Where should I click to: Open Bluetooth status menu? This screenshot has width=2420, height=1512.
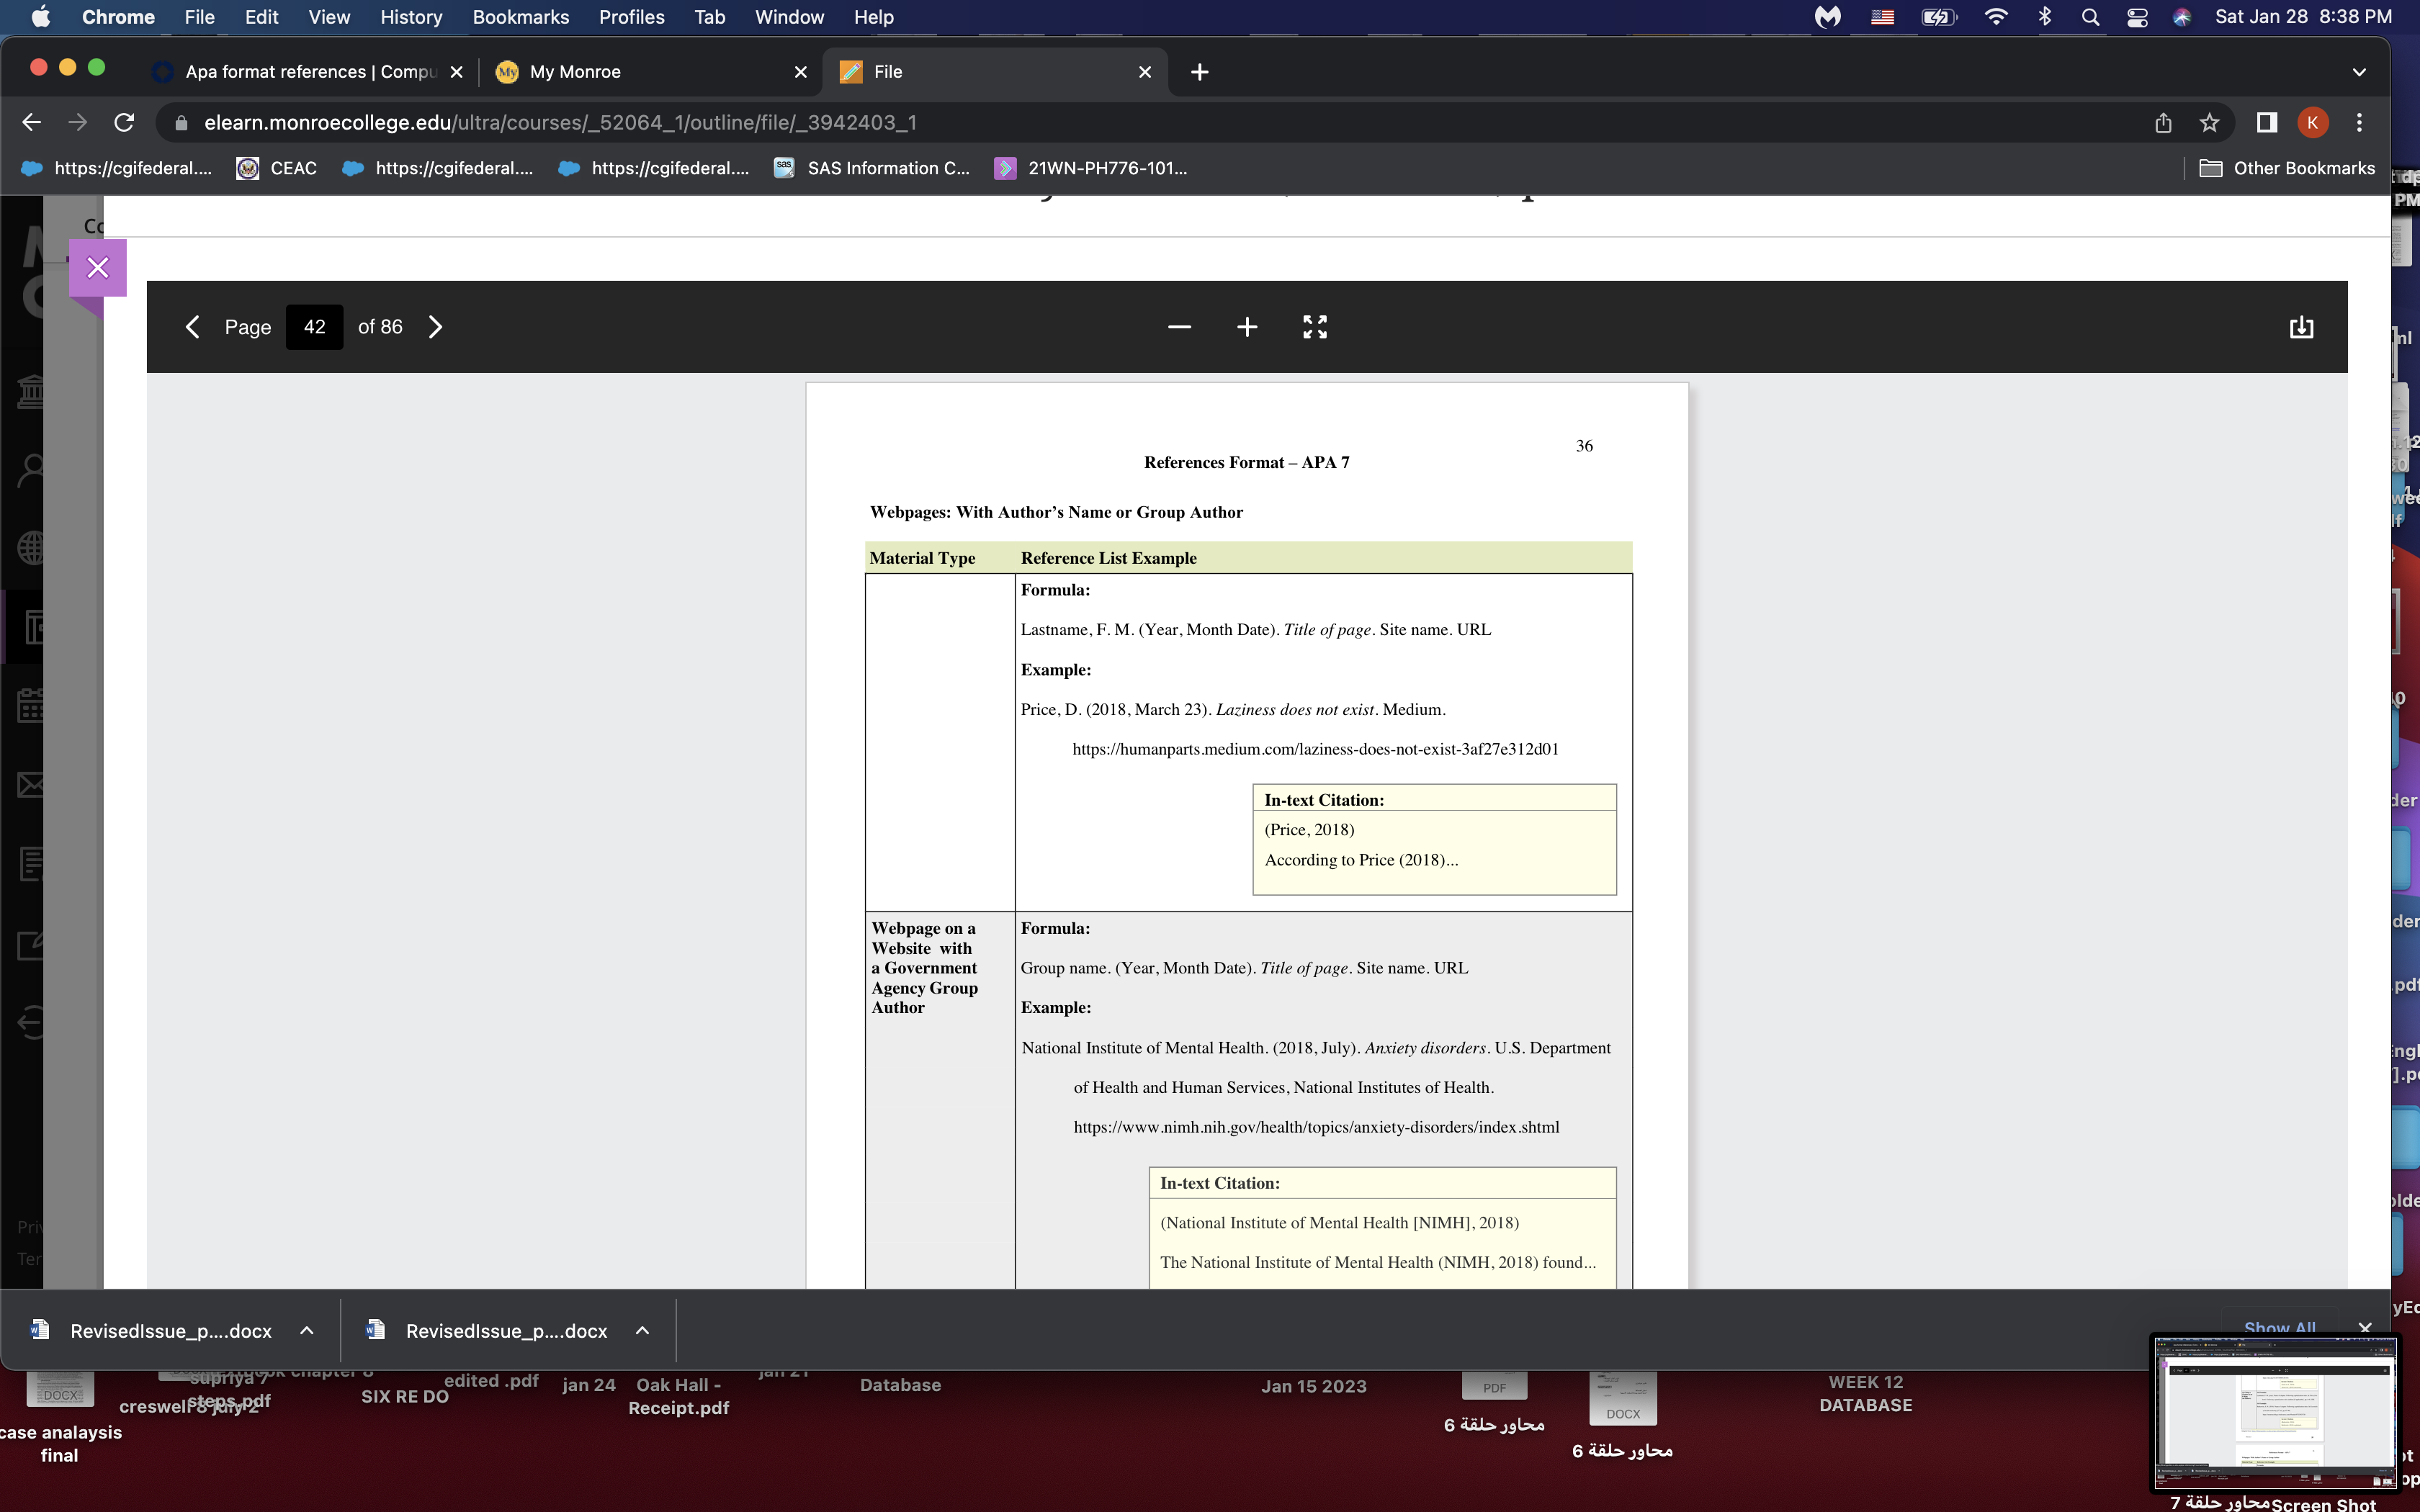(2044, 17)
